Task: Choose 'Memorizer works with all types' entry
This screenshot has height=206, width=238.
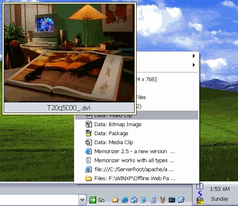Action: (137, 160)
